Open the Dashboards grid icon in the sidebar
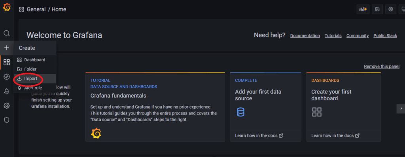This screenshot has width=405, height=157. [7, 62]
